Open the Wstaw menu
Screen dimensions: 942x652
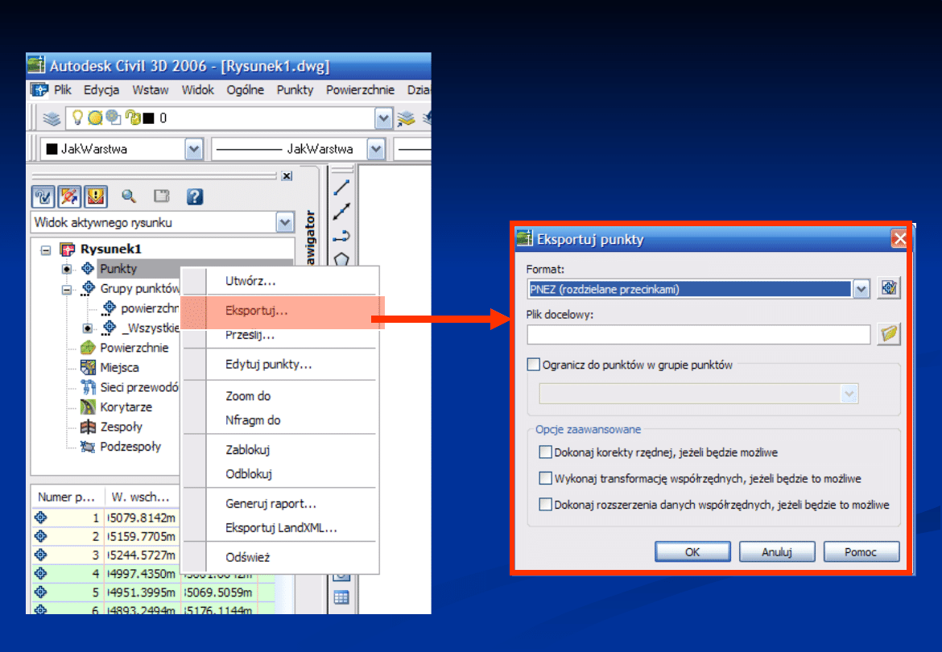pos(151,90)
